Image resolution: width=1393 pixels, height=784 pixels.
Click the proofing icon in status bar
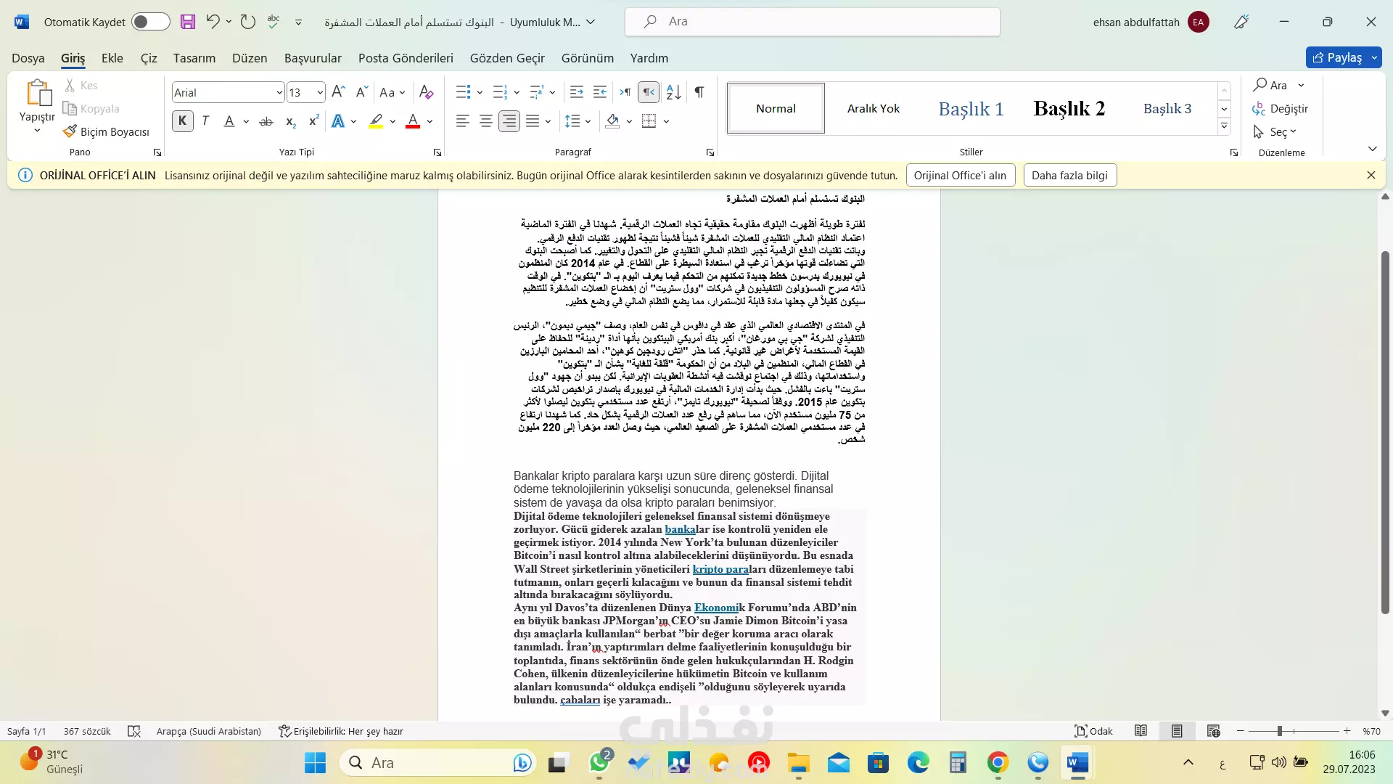pos(134,731)
